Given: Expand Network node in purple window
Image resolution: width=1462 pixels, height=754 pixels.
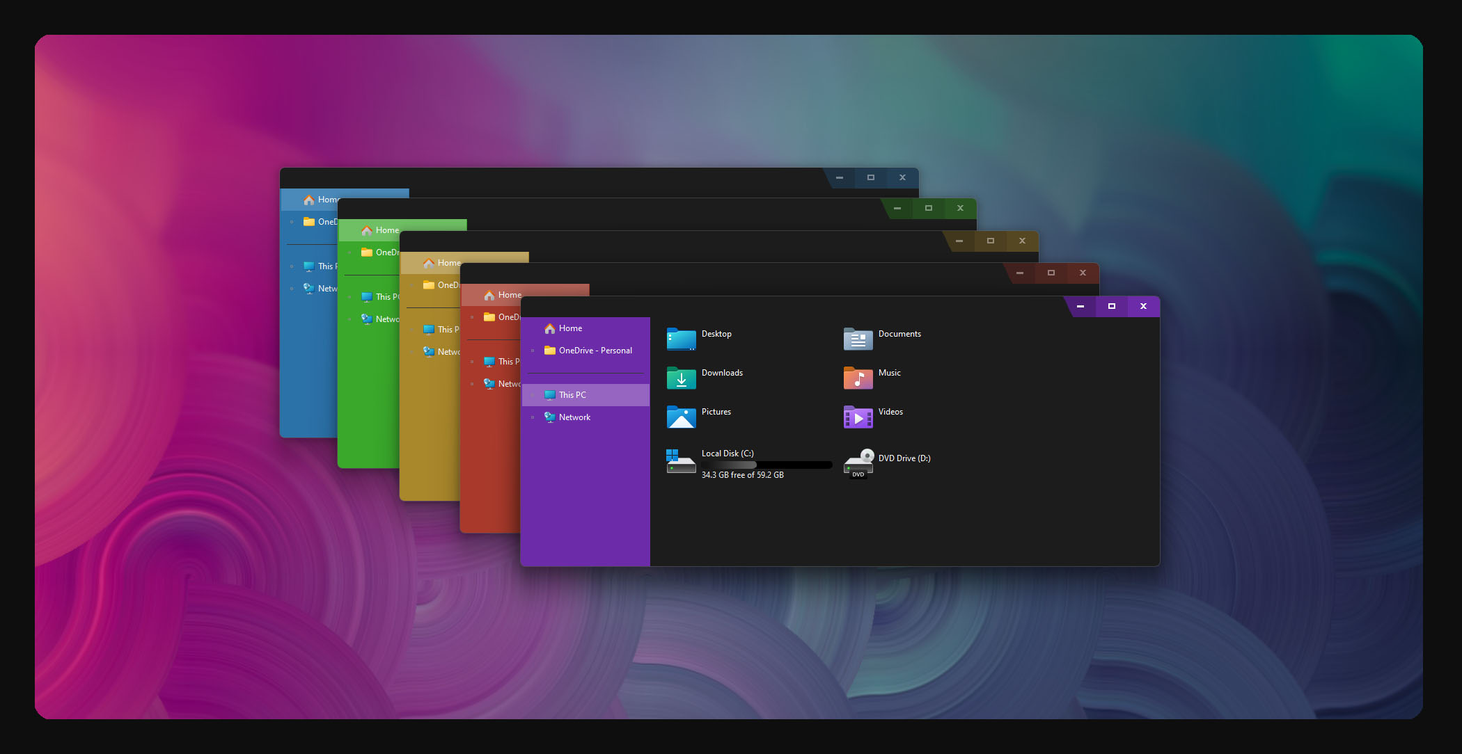Looking at the screenshot, I should pos(533,417).
